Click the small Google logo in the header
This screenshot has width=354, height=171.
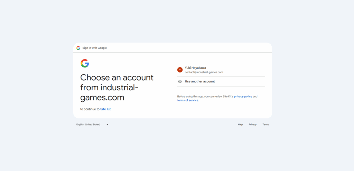pos(78,48)
